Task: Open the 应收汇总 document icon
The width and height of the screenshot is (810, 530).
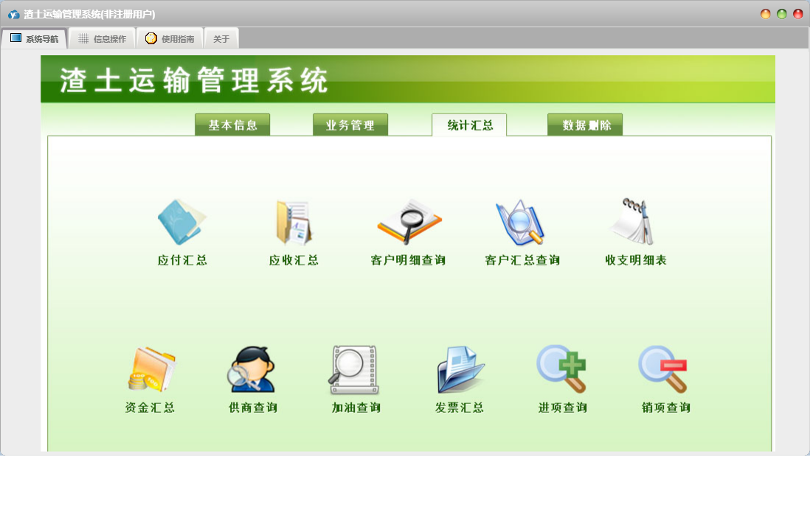Action: click(294, 223)
